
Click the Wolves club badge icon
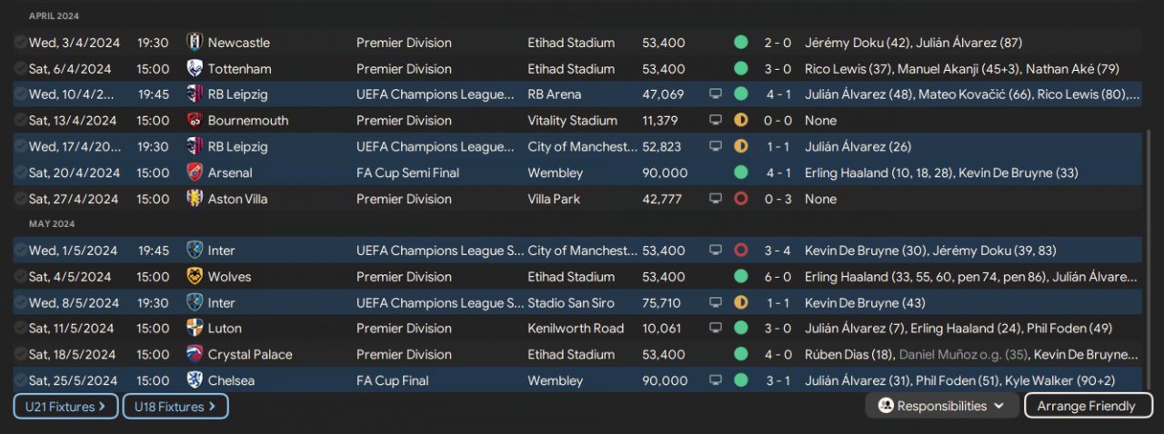(x=194, y=277)
